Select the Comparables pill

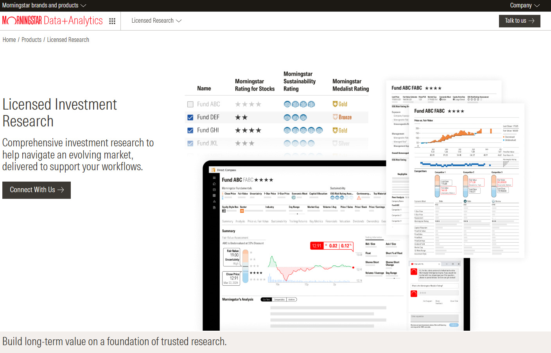coord(279,299)
